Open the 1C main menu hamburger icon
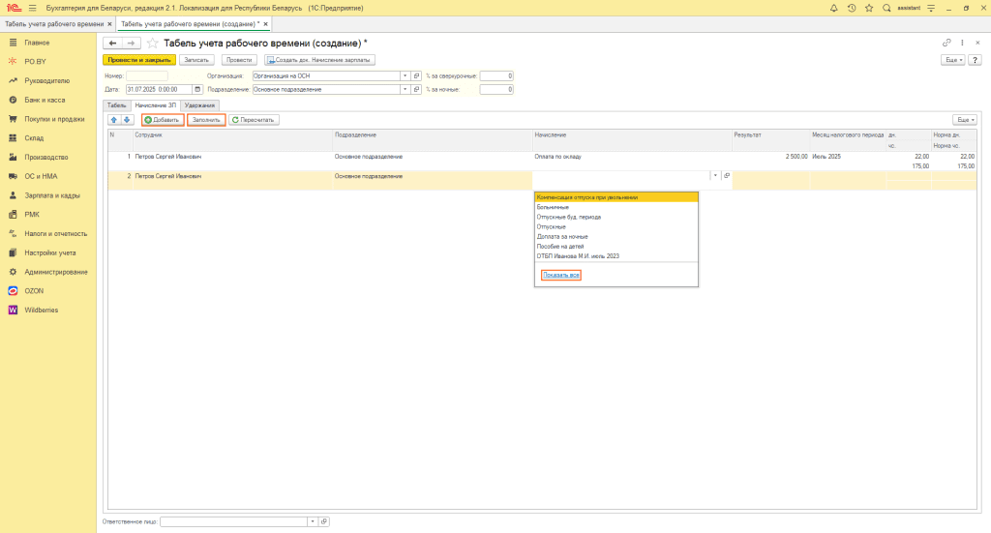Viewport: 991px width, 533px height. 32,8
